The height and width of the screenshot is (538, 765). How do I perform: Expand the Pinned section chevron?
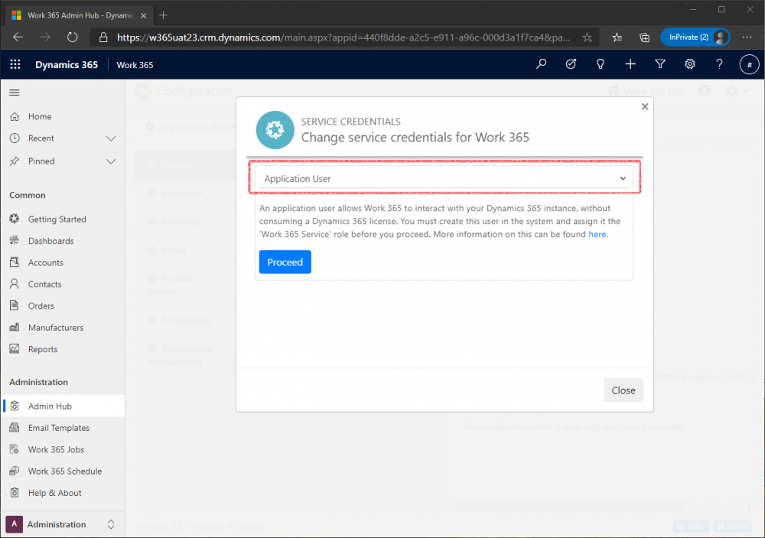point(111,161)
